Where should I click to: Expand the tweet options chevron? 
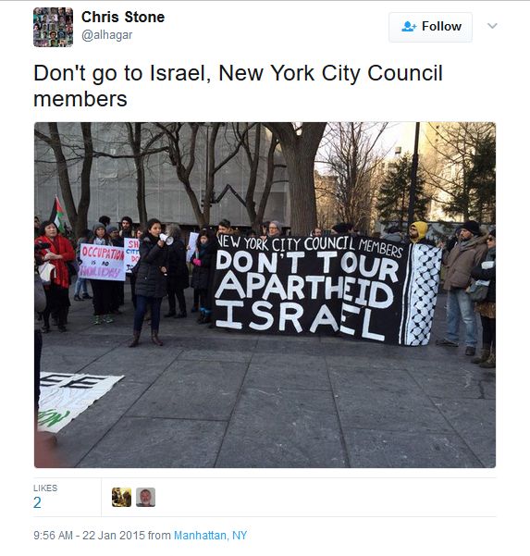492,26
